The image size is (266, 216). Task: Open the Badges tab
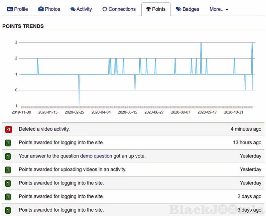click(x=191, y=9)
